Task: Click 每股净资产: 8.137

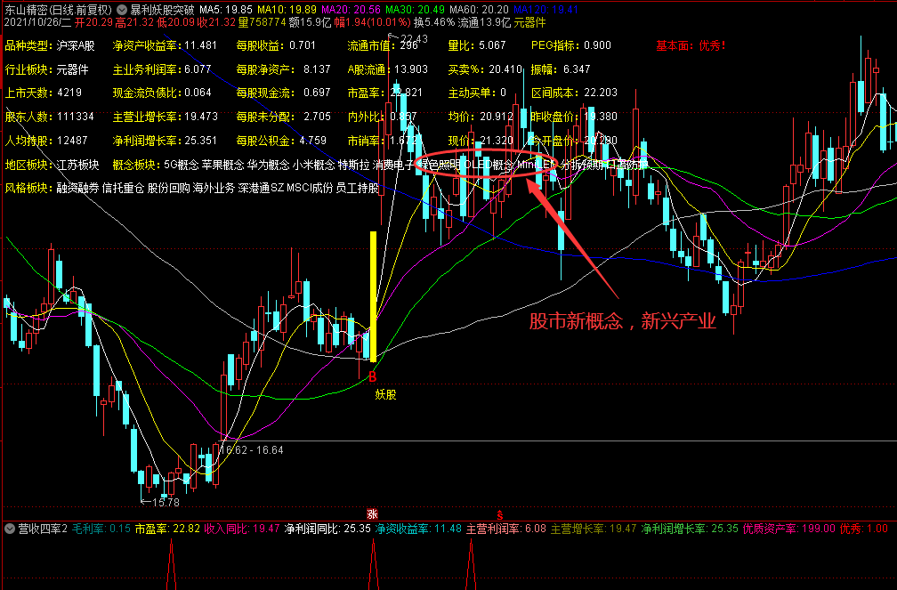Action: (x=284, y=69)
